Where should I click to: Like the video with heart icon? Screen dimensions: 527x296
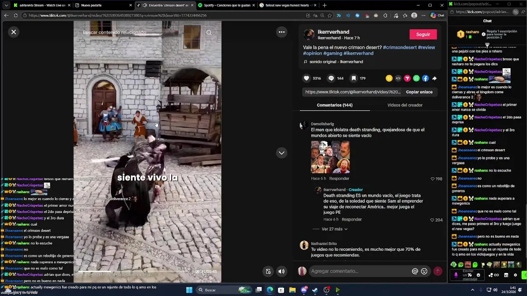point(306,78)
